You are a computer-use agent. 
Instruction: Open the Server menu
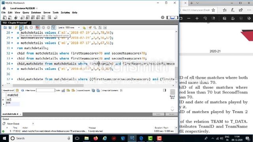[47, 13]
